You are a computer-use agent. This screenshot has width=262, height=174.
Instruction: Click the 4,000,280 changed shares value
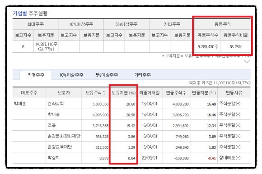pos(180,104)
